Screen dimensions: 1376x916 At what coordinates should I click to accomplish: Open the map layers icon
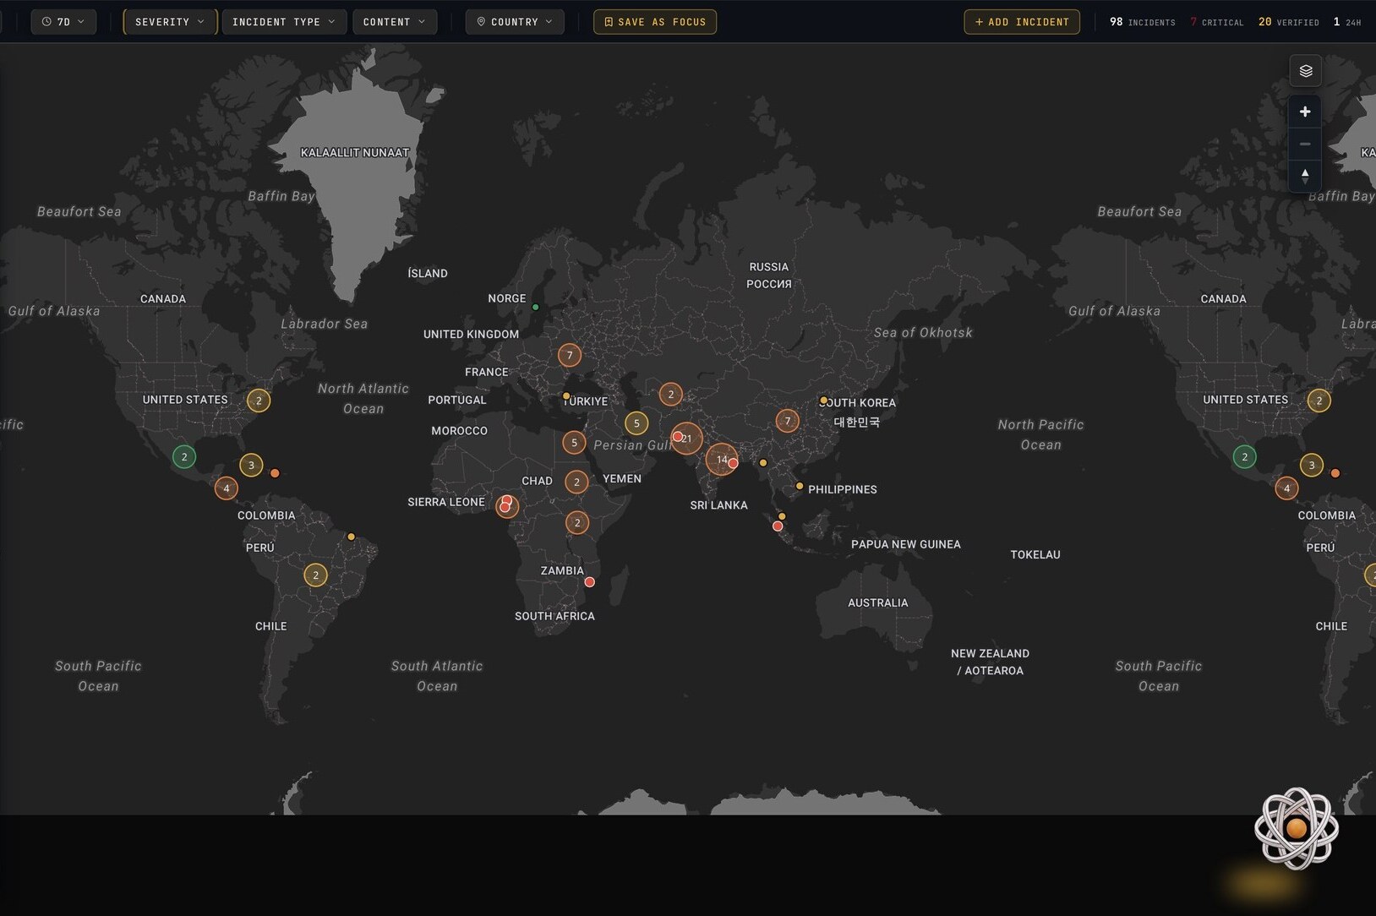[x=1305, y=70]
